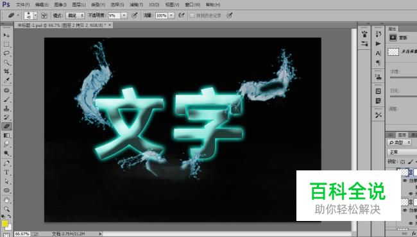Open the eraser tool preset picker arrow

18,15
